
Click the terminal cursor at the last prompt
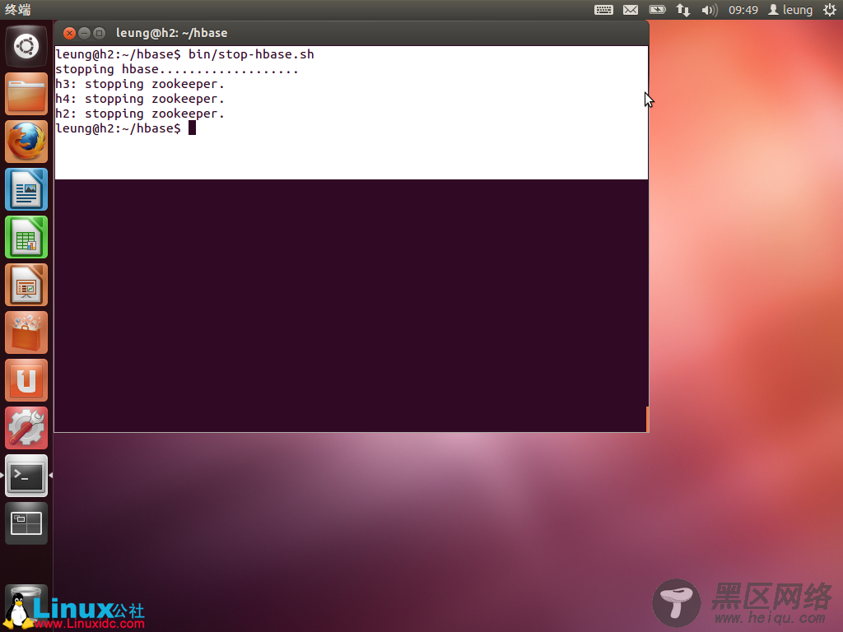tap(192, 128)
